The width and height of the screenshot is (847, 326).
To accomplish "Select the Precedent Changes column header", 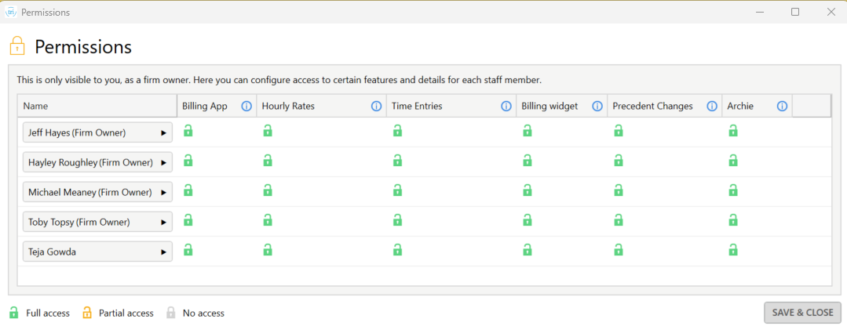I will 665,106.
